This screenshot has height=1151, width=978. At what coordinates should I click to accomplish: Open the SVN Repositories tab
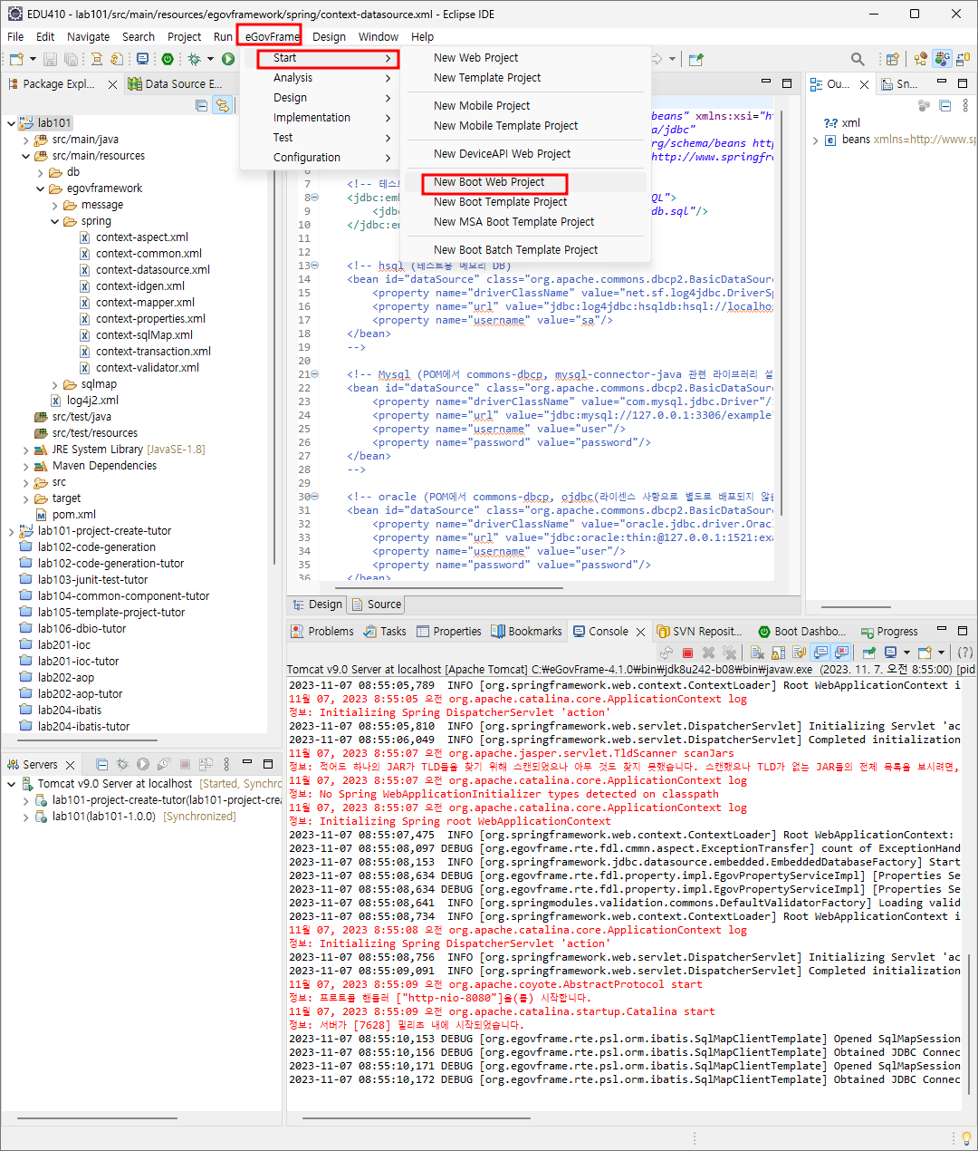pos(699,632)
